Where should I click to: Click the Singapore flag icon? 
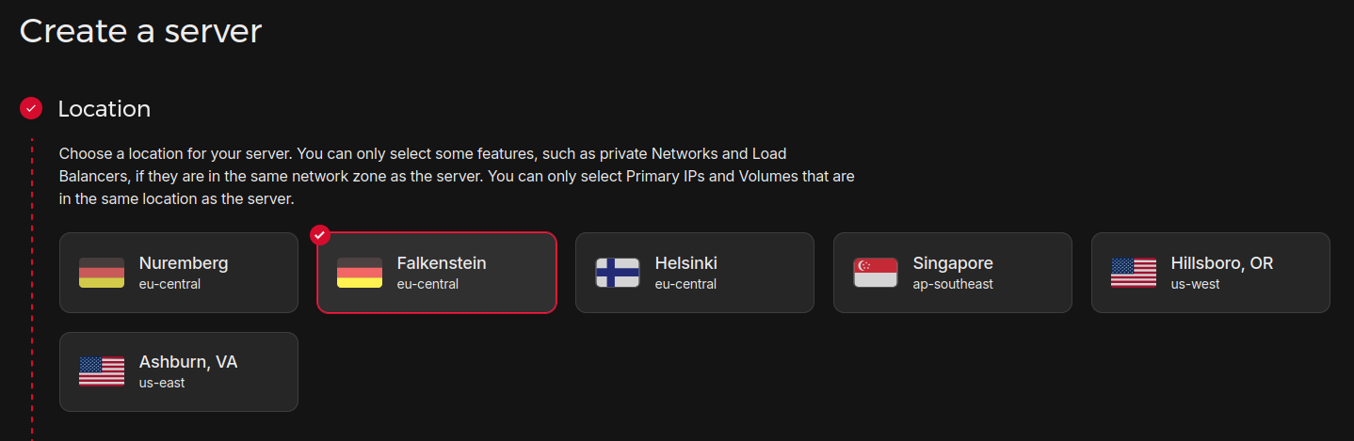[x=876, y=273]
